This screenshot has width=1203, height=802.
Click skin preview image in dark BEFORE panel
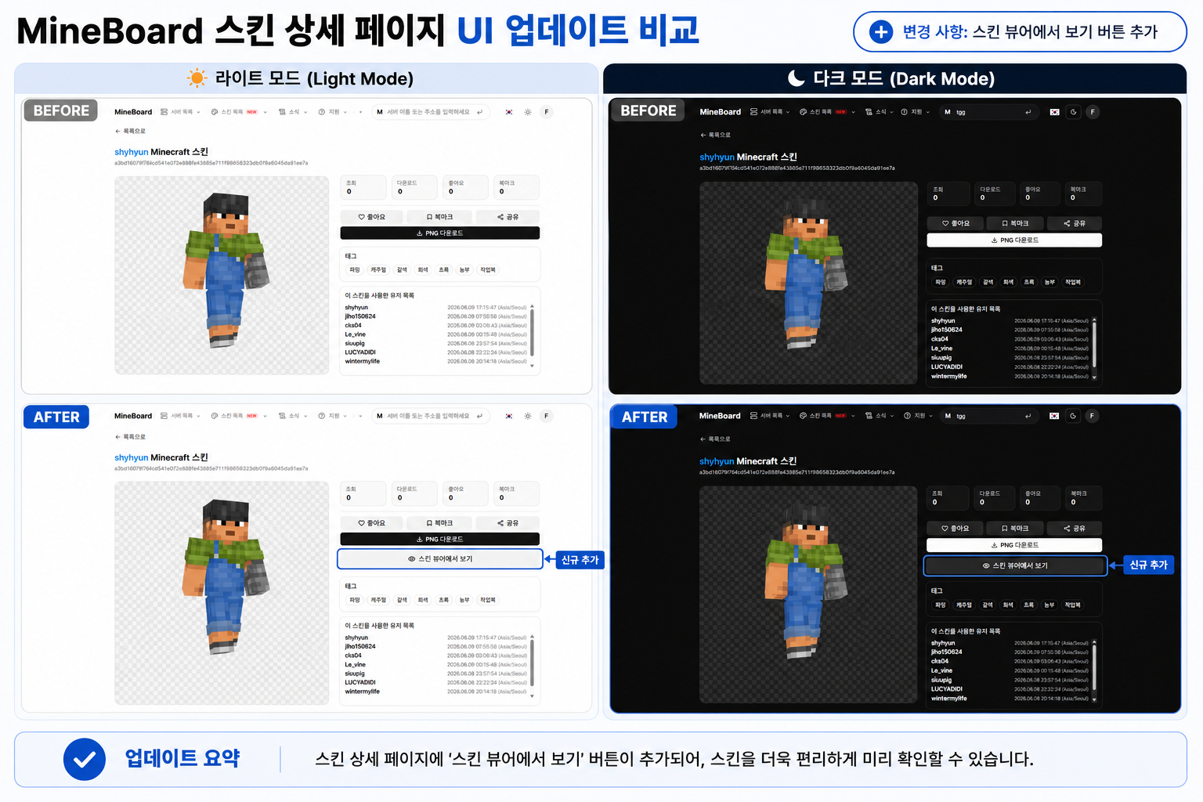click(808, 284)
